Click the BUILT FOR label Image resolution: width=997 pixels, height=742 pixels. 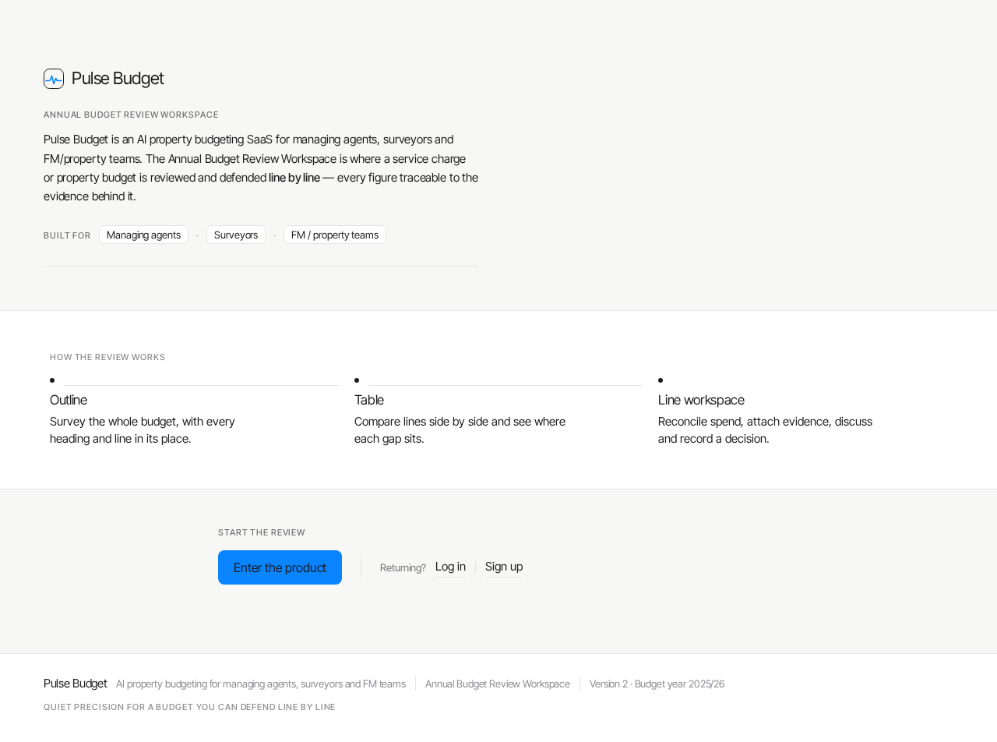pyautogui.click(x=67, y=235)
